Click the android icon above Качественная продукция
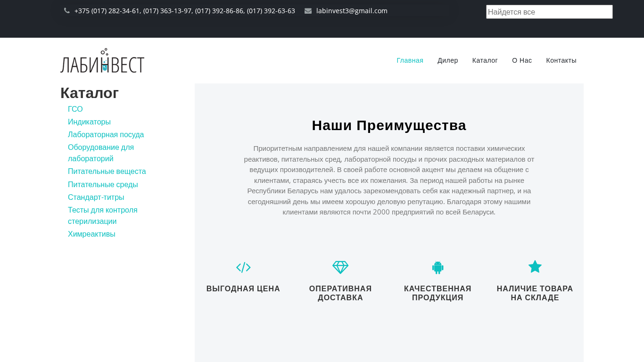 click(x=438, y=267)
